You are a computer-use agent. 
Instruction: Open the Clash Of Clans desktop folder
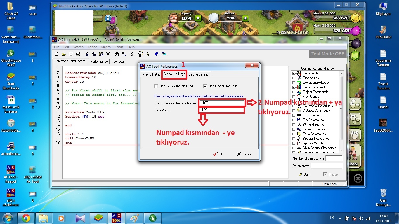click(11, 11)
